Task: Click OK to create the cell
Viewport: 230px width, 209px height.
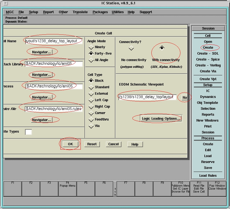Action: point(70,144)
